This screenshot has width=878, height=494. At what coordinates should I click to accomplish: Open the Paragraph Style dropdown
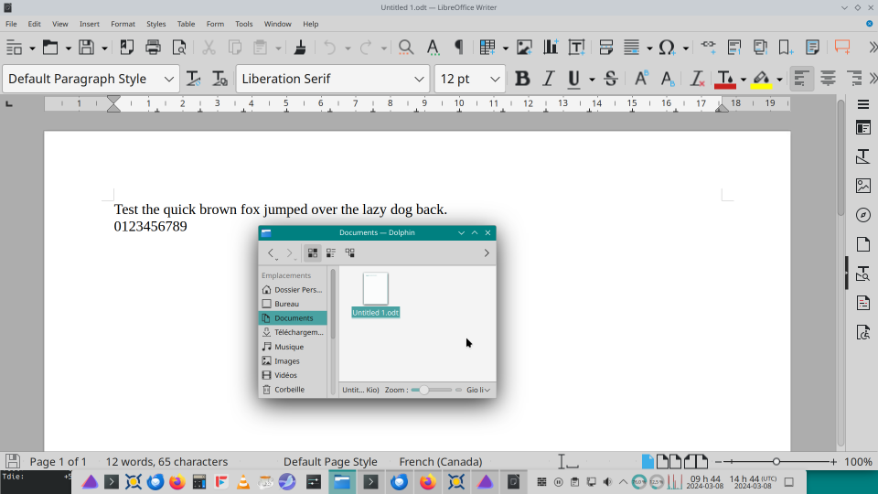[x=168, y=79]
